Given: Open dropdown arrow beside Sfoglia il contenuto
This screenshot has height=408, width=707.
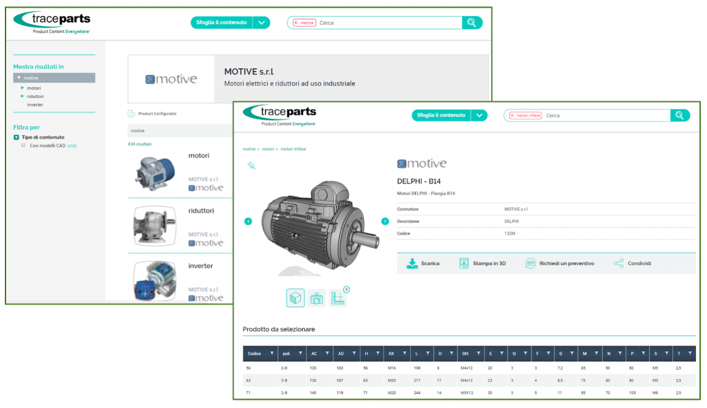Looking at the screenshot, I should [x=261, y=23].
